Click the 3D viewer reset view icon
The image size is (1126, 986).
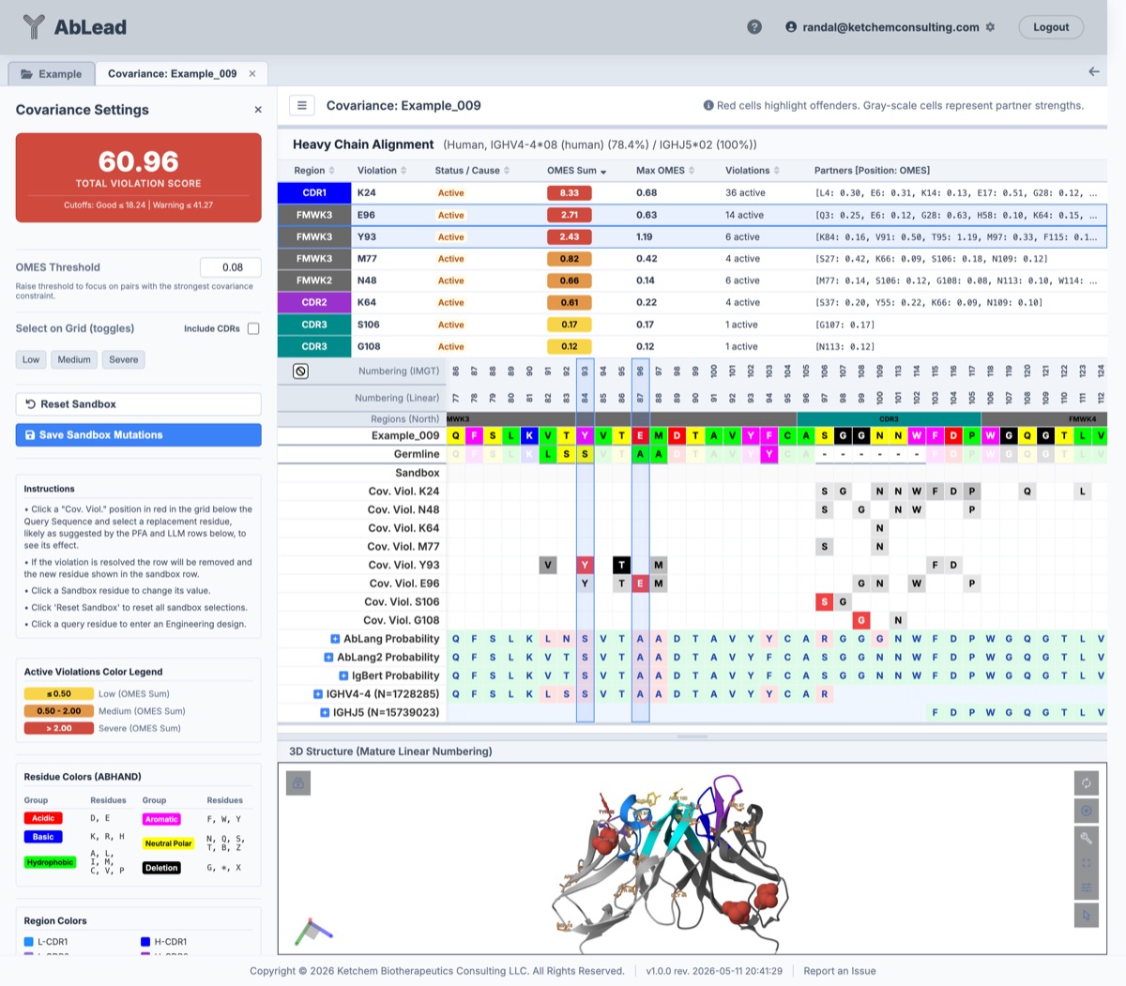pyautogui.click(x=1086, y=783)
